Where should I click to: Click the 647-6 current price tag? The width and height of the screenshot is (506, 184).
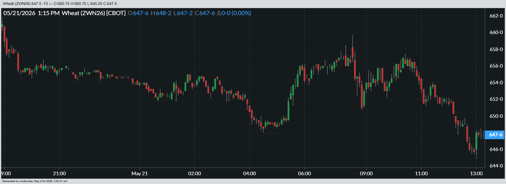click(x=494, y=135)
